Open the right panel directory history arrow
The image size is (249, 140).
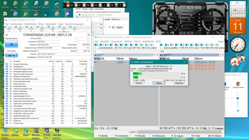click(223, 55)
